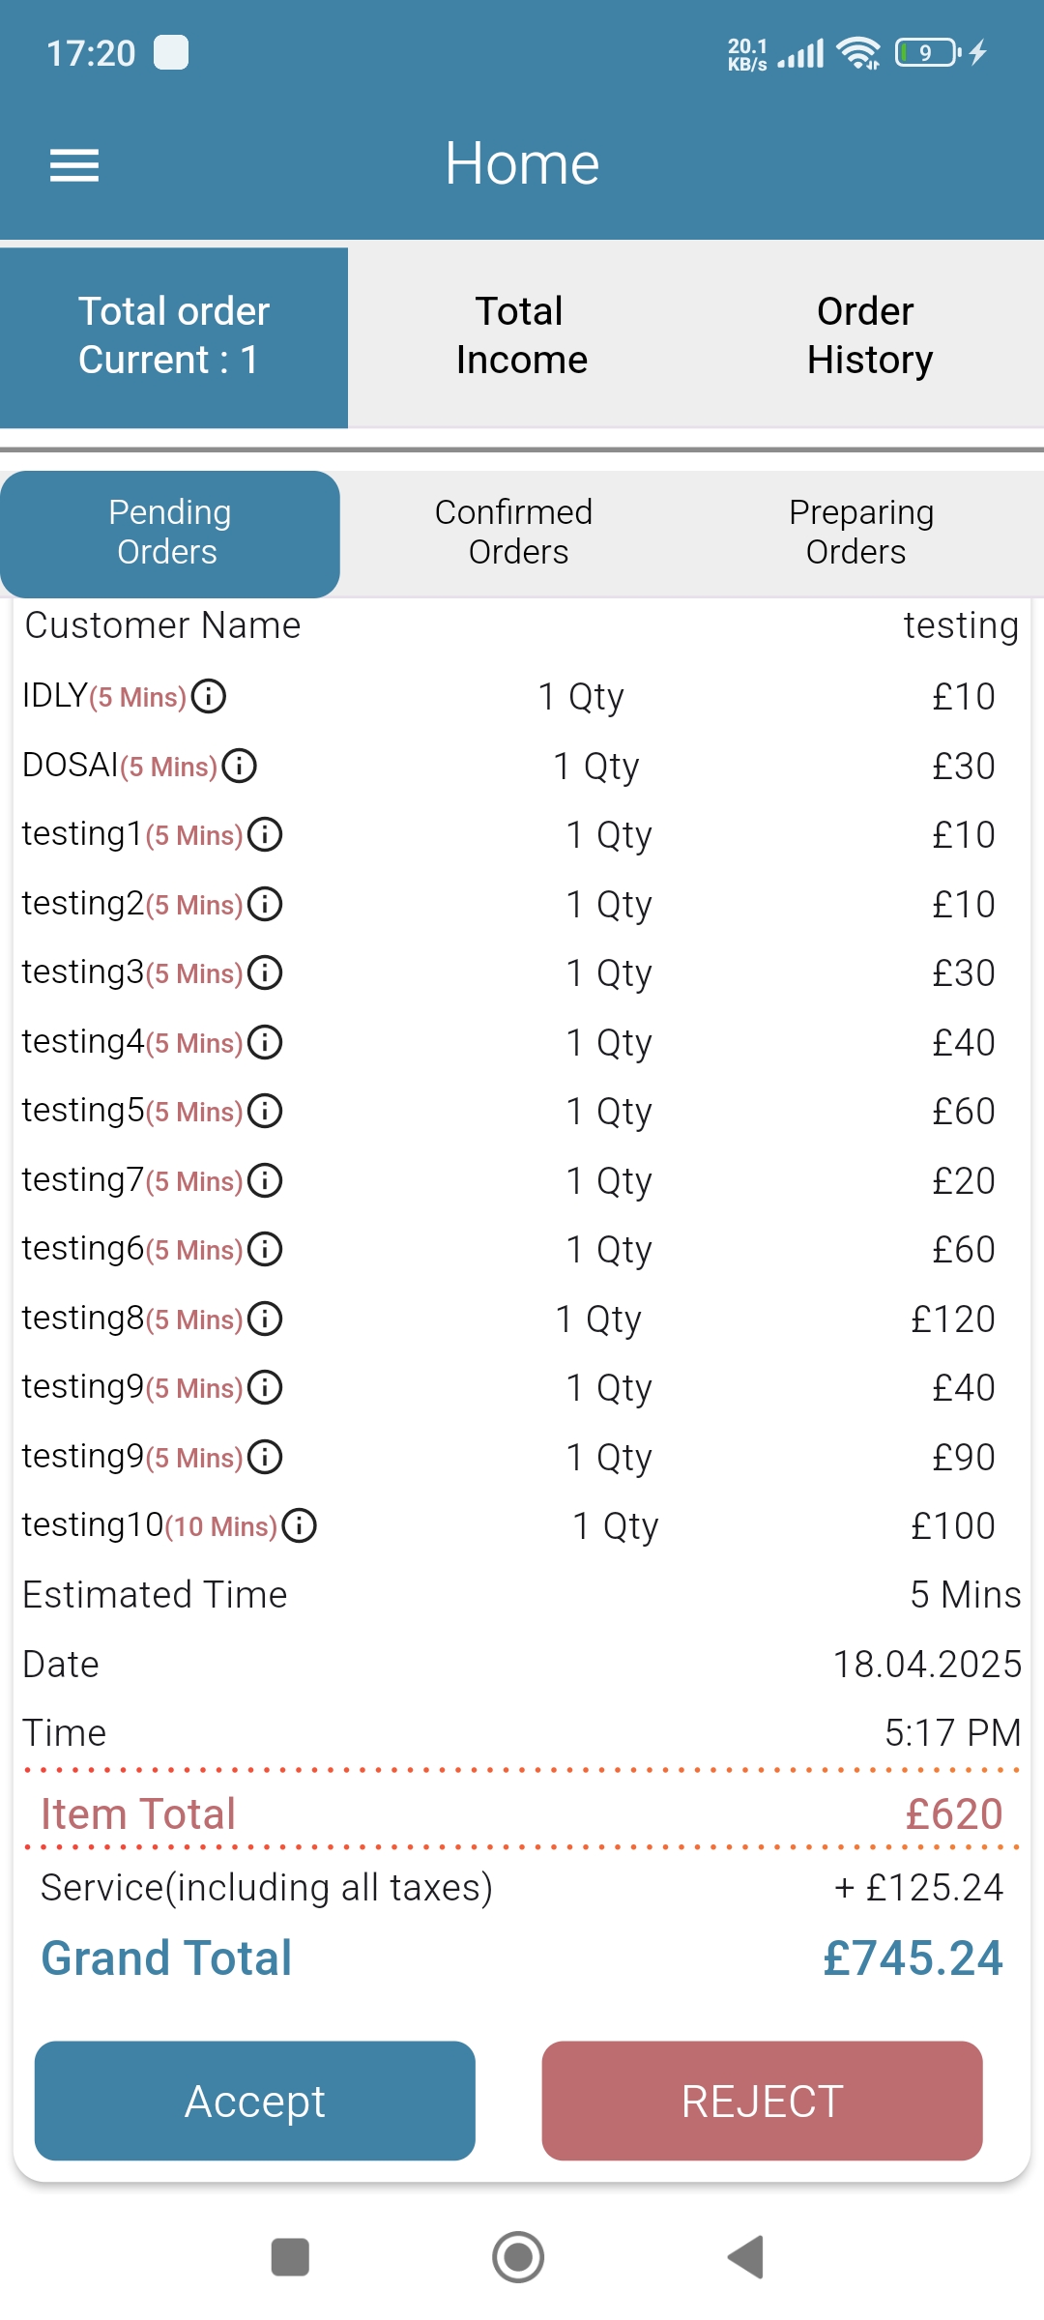Select the Pending Orders tab

(170, 534)
